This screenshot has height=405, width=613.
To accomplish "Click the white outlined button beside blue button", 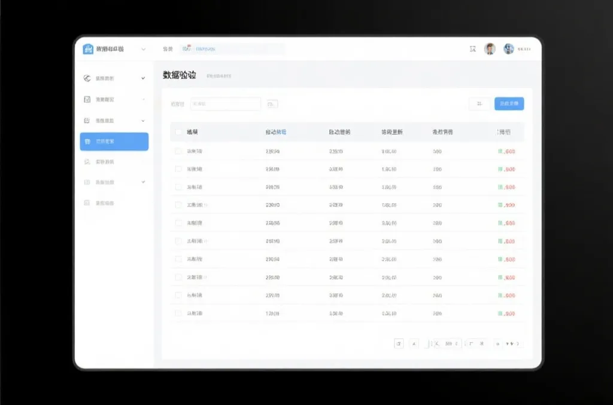I will (480, 103).
